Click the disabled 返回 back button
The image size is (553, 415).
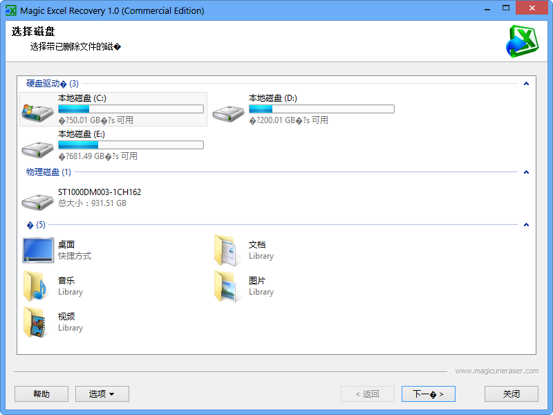tap(368, 394)
